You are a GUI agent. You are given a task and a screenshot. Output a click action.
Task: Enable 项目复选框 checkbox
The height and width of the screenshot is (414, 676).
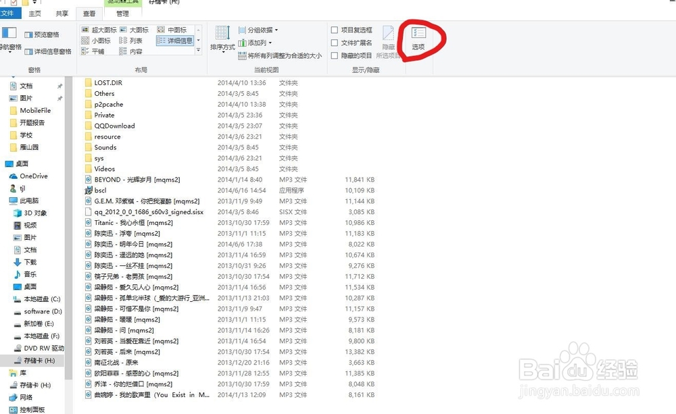pyautogui.click(x=334, y=30)
